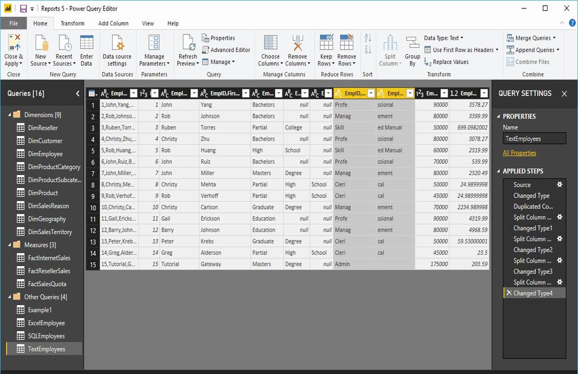Viewport: 578px width, 374px height.
Task: Click the cell containing Erickson
Action: point(225,218)
